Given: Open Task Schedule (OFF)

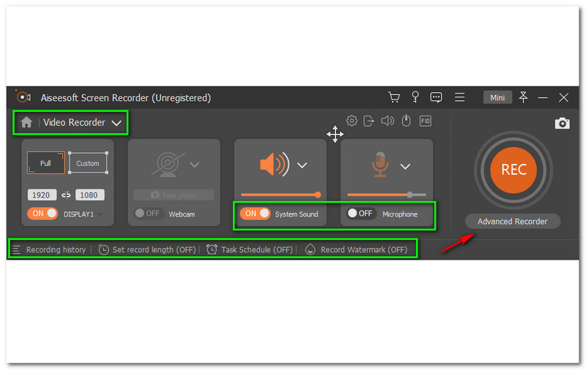Looking at the screenshot, I should tap(257, 250).
